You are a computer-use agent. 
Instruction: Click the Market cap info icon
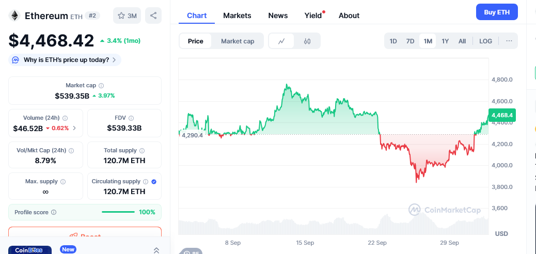pos(101,86)
